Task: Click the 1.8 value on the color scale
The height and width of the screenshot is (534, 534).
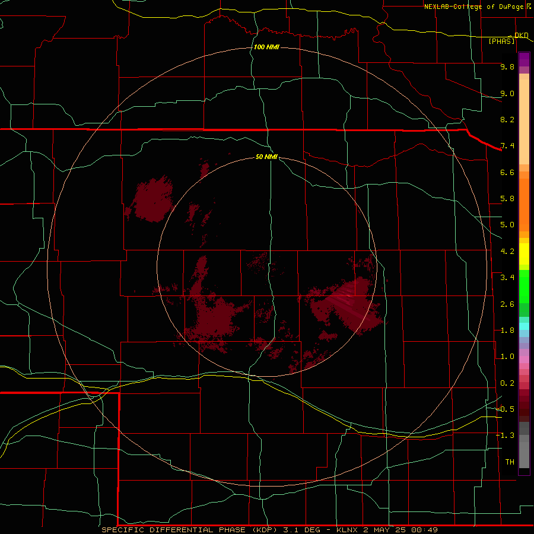Action: 507,330
